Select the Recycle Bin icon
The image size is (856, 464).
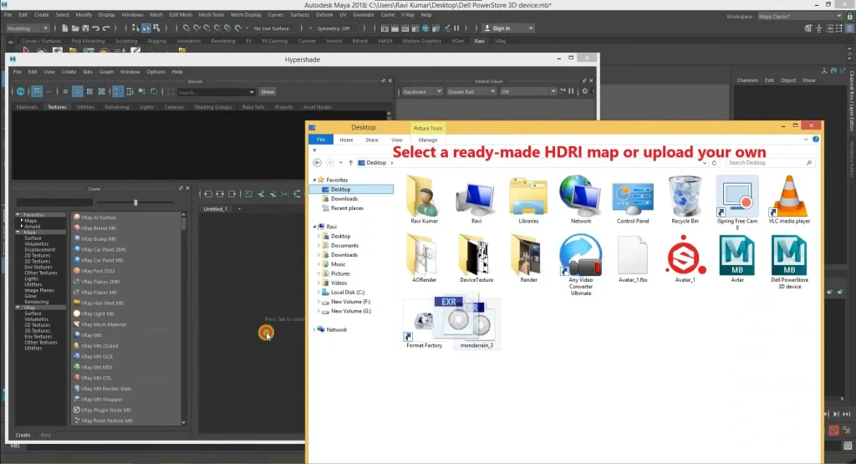click(x=685, y=200)
